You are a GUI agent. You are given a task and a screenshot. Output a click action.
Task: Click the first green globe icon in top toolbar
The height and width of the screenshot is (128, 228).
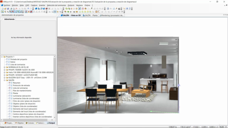[x=67, y=9]
